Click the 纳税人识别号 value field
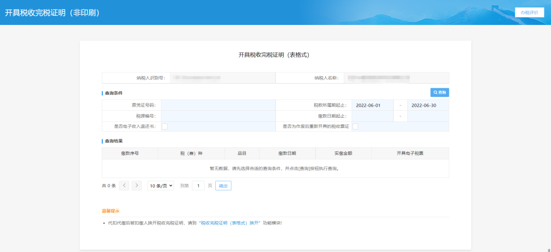Viewport: 551px width, 252px height. click(222, 78)
